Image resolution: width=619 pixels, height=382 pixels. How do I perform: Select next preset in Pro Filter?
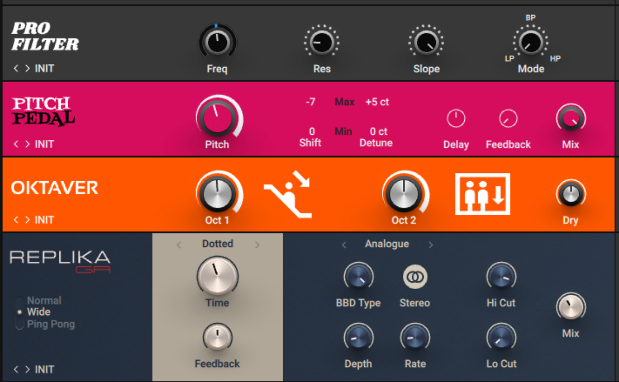pos(27,68)
